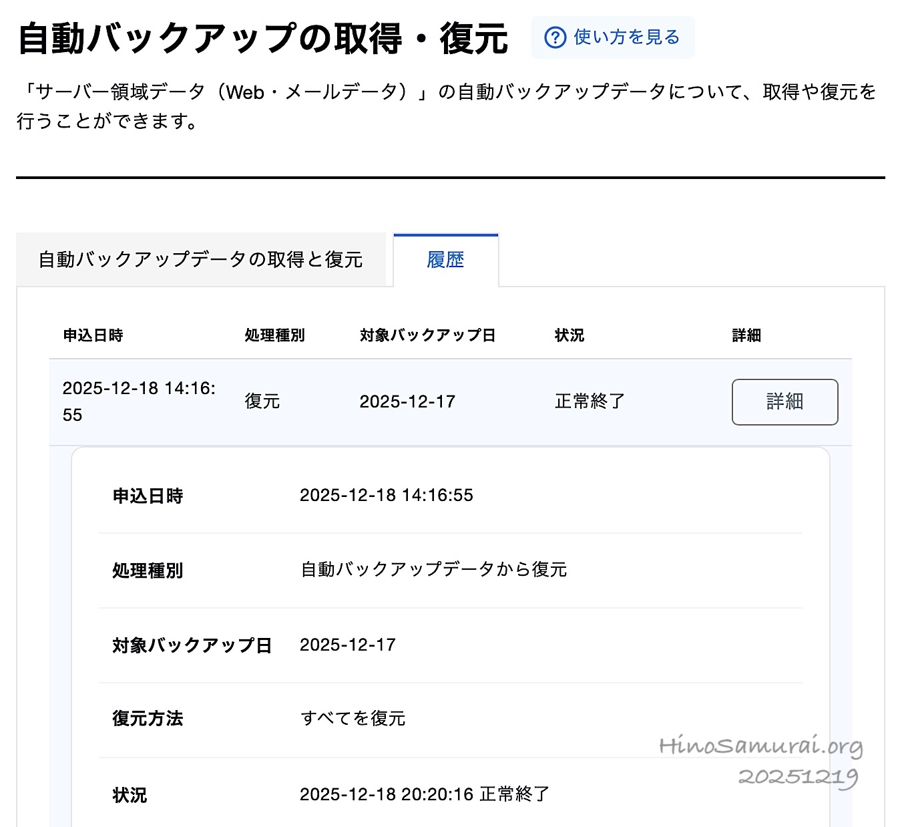
Task: Switch to the 自動バックアップデータの取得と復元 tab
Action: coord(200,260)
